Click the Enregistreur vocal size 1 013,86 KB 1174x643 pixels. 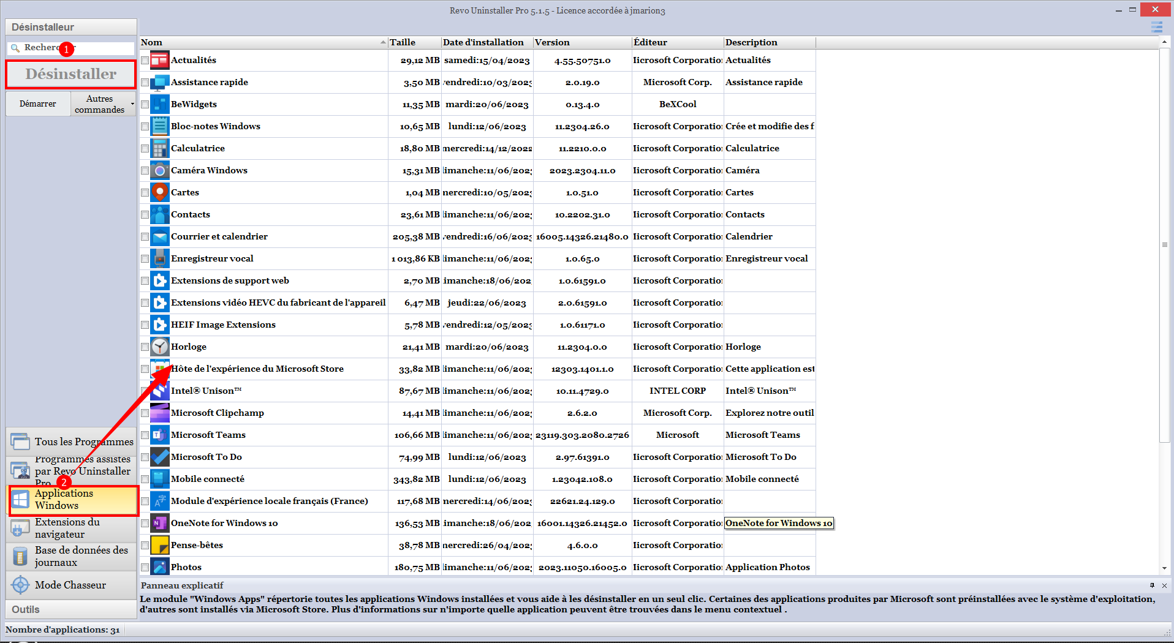(x=416, y=258)
